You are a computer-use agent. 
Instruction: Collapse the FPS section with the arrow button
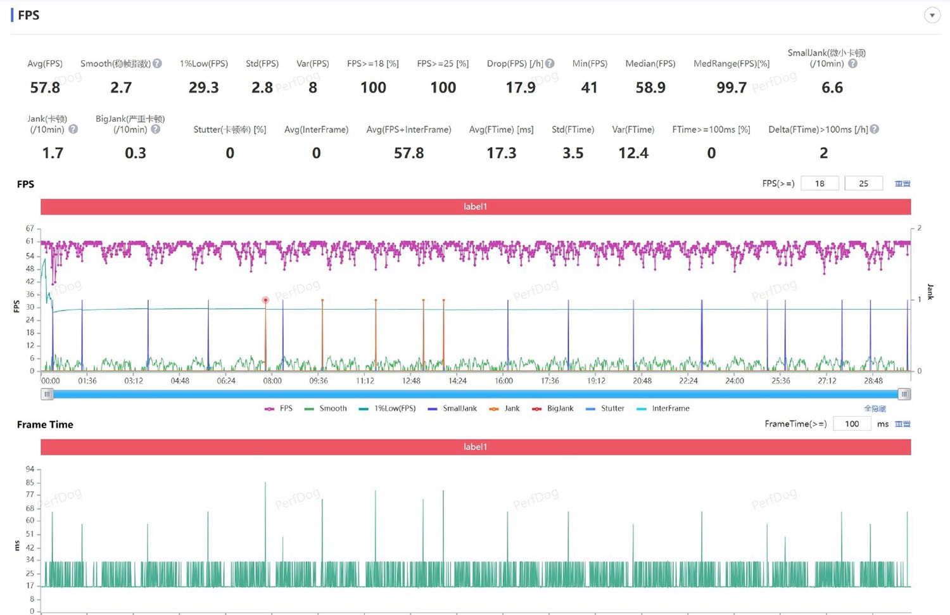tap(932, 15)
